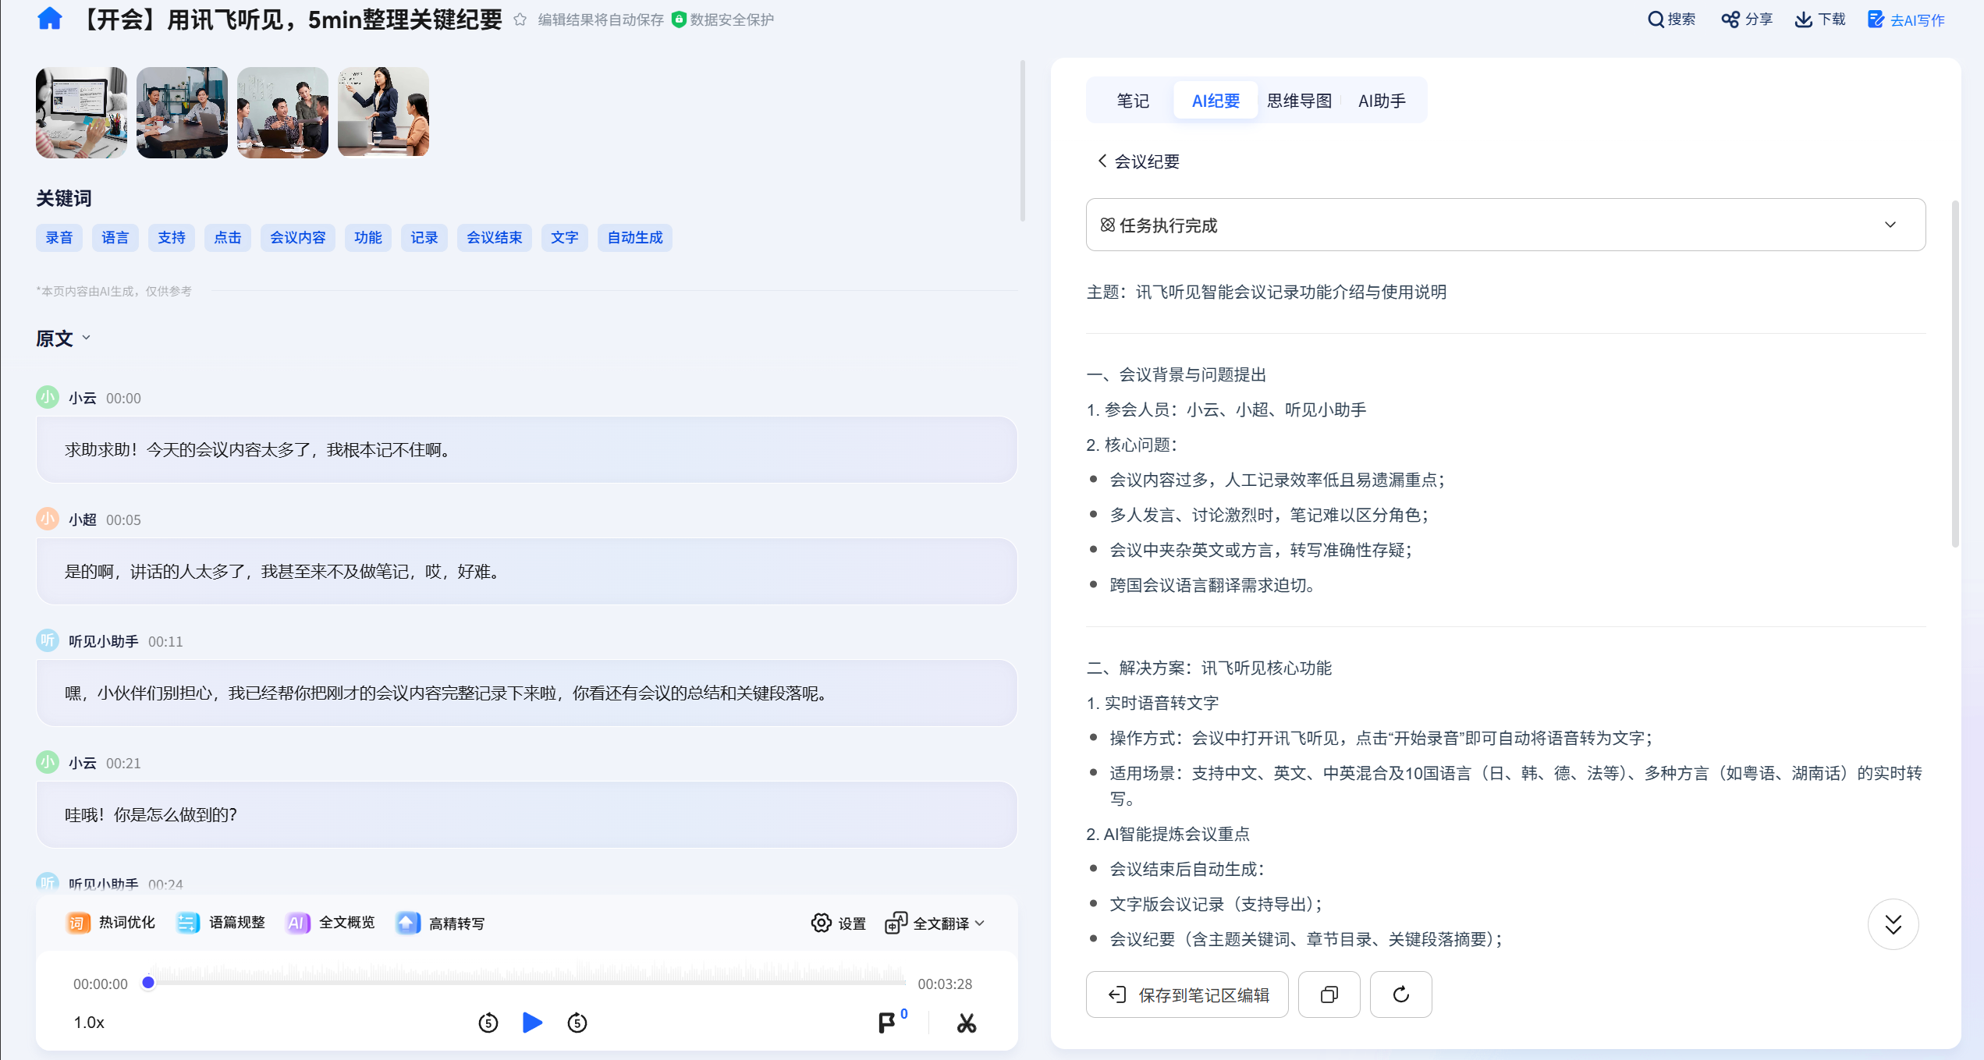The height and width of the screenshot is (1060, 1984).
Task: Skip forward 5 seconds
Action: coord(577,1023)
